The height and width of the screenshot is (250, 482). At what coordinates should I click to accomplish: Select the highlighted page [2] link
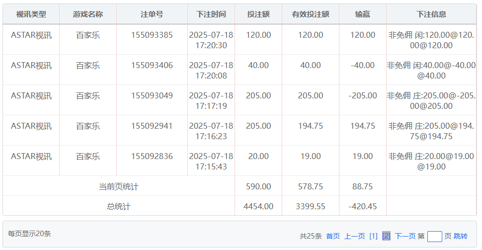pyautogui.click(x=386, y=236)
